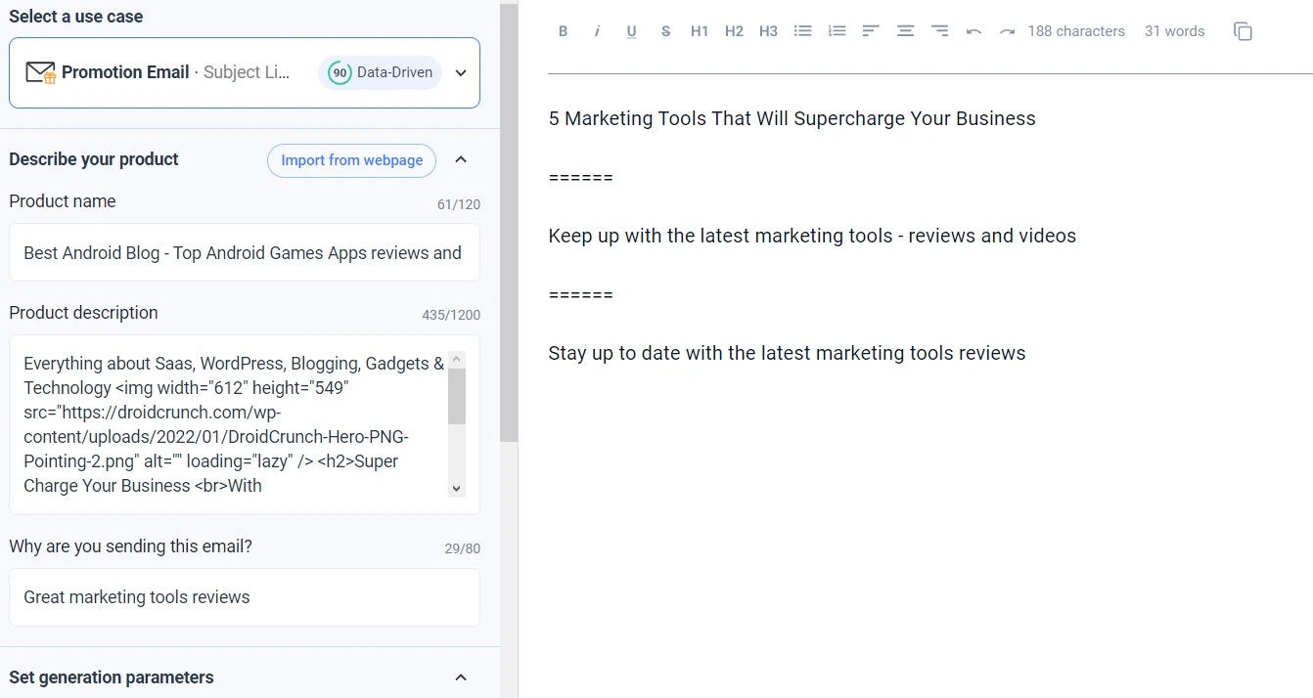Viewport: 1313px width, 698px height.
Task: Click Import from webpage button
Action: pyautogui.click(x=351, y=160)
